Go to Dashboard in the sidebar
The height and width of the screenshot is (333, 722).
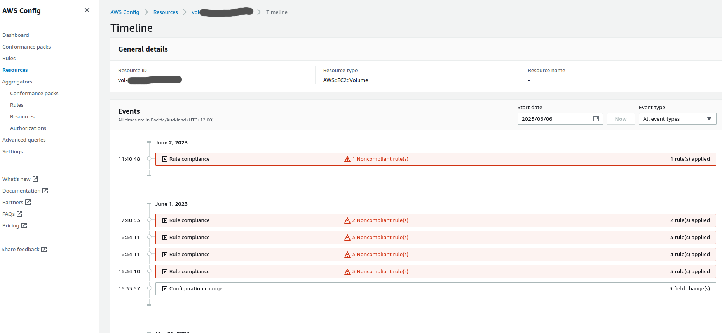pyautogui.click(x=16, y=35)
